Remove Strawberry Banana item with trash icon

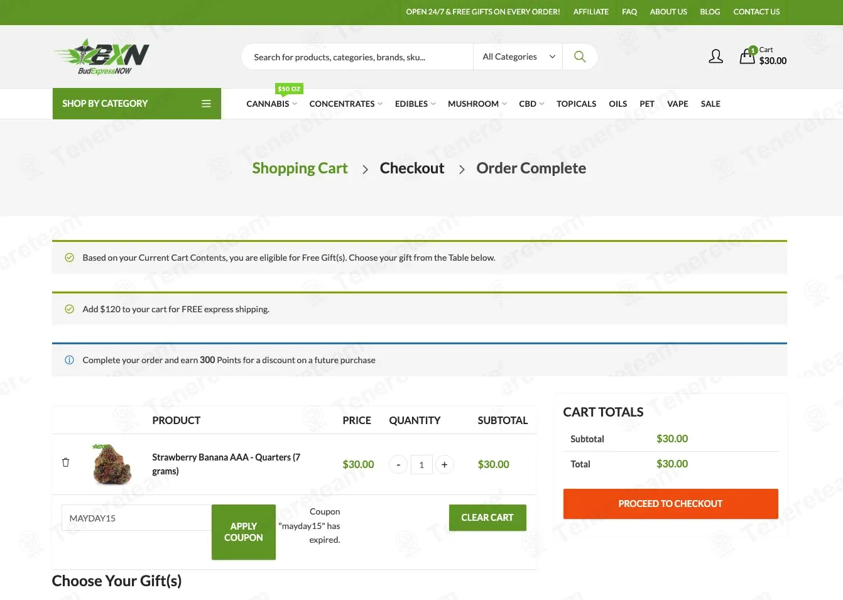click(65, 462)
